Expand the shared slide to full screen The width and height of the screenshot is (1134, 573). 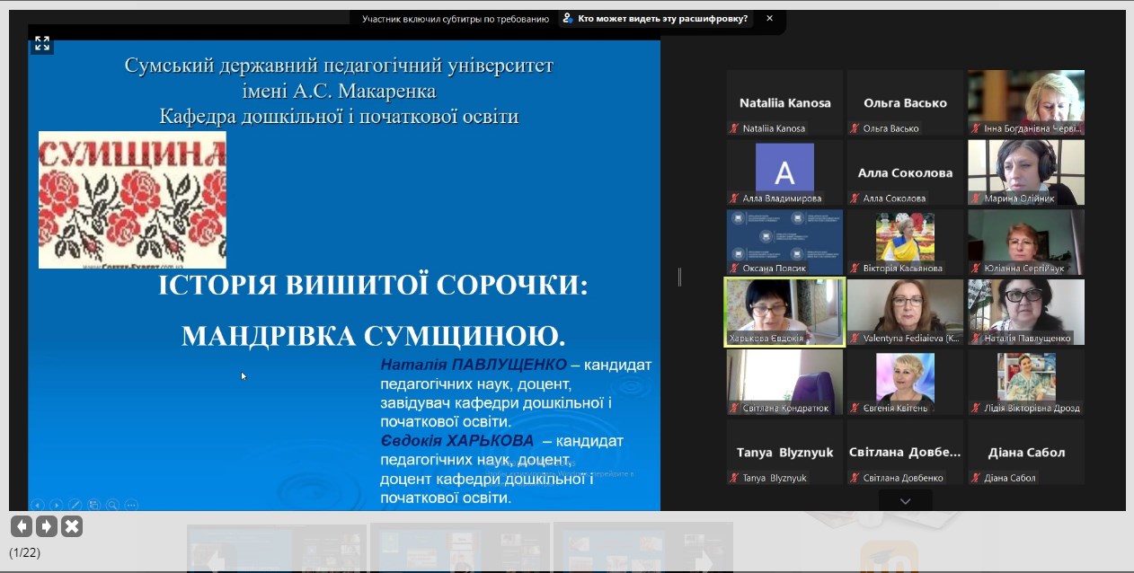[41, 43]
